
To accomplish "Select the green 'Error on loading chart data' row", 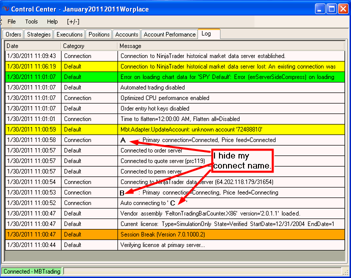I will point(175,77).
